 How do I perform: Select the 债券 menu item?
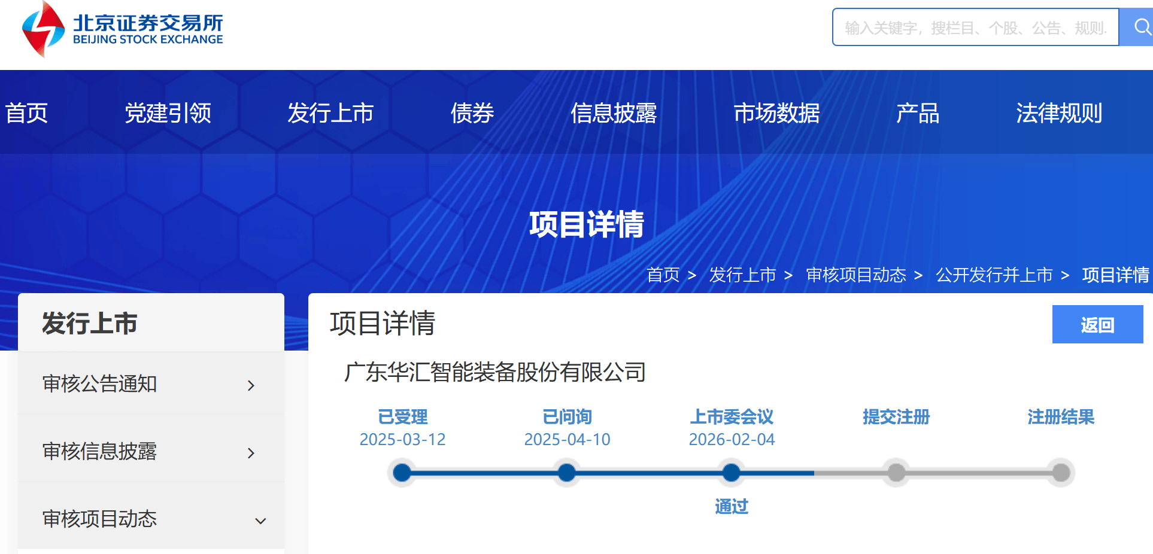pos(472,113)
